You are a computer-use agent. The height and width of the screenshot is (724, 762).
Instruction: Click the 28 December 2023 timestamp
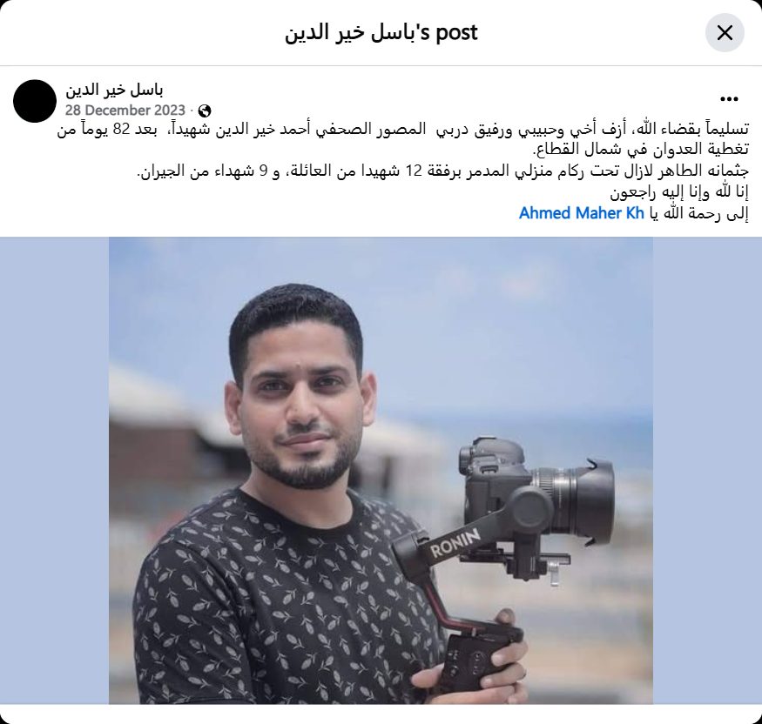point(125,111)
